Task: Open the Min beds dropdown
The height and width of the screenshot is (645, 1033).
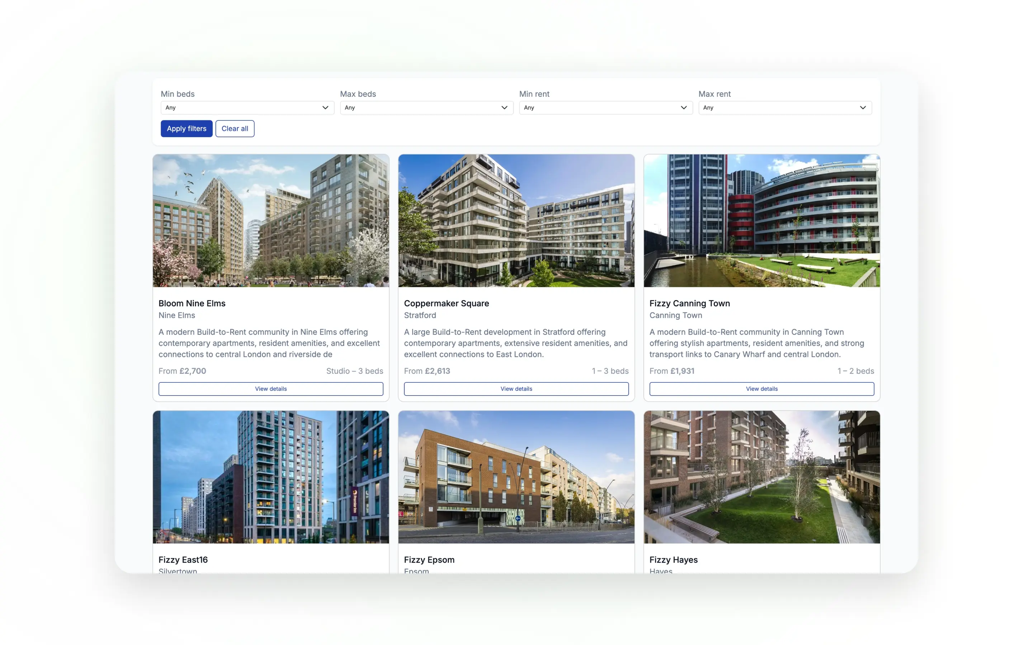Action: click(247, 107)
